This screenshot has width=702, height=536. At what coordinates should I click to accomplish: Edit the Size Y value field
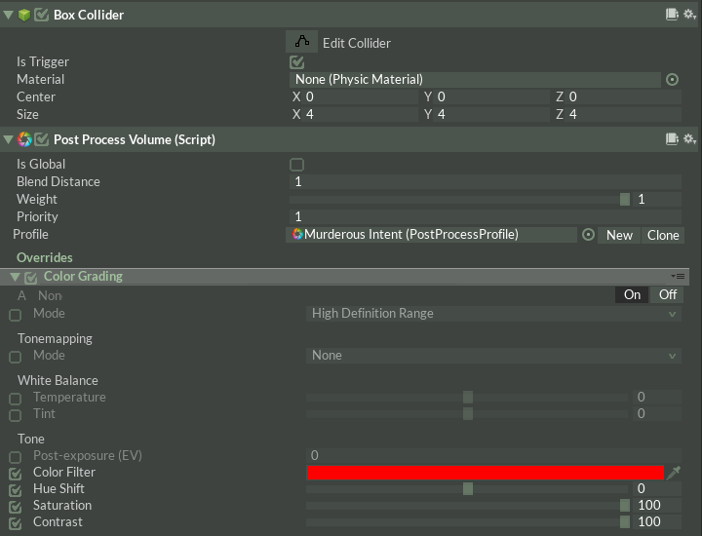click(492, 115)
